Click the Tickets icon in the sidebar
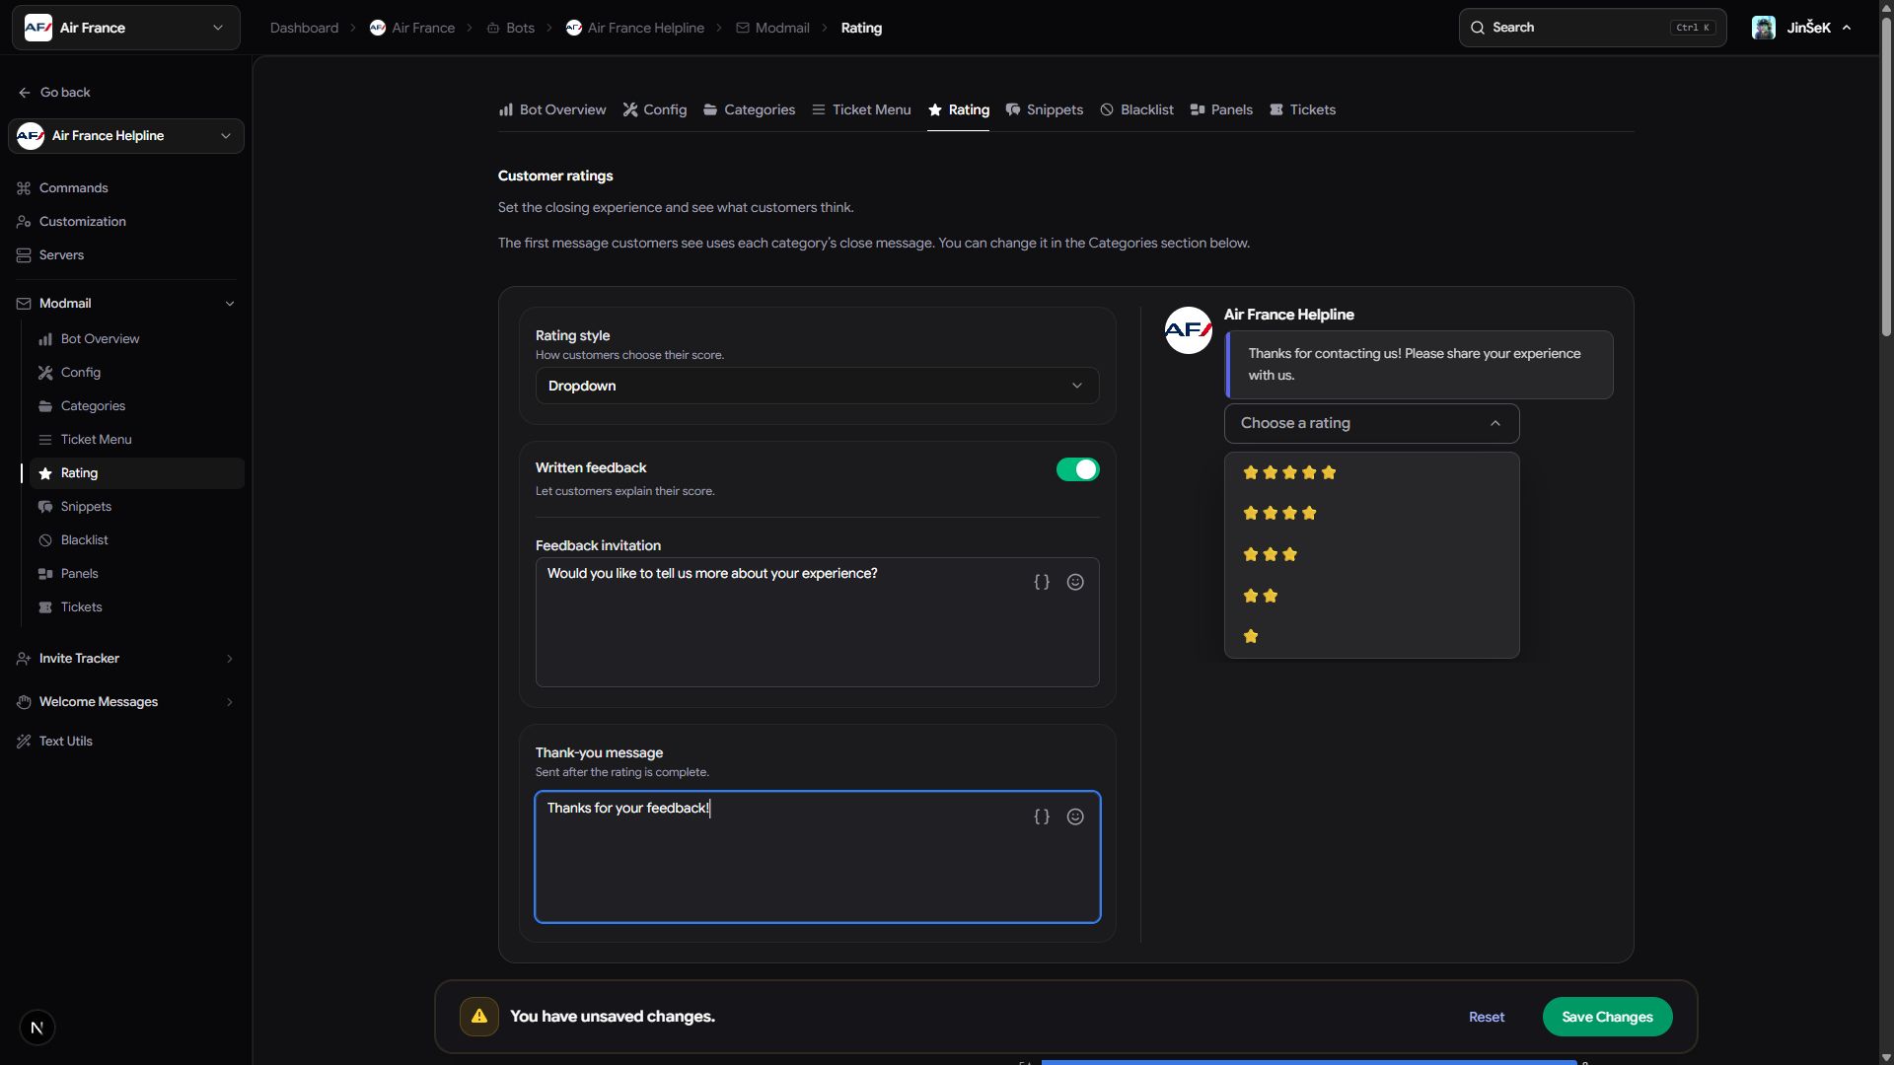The image size is (1894, 1065). (x=45, y=607)
